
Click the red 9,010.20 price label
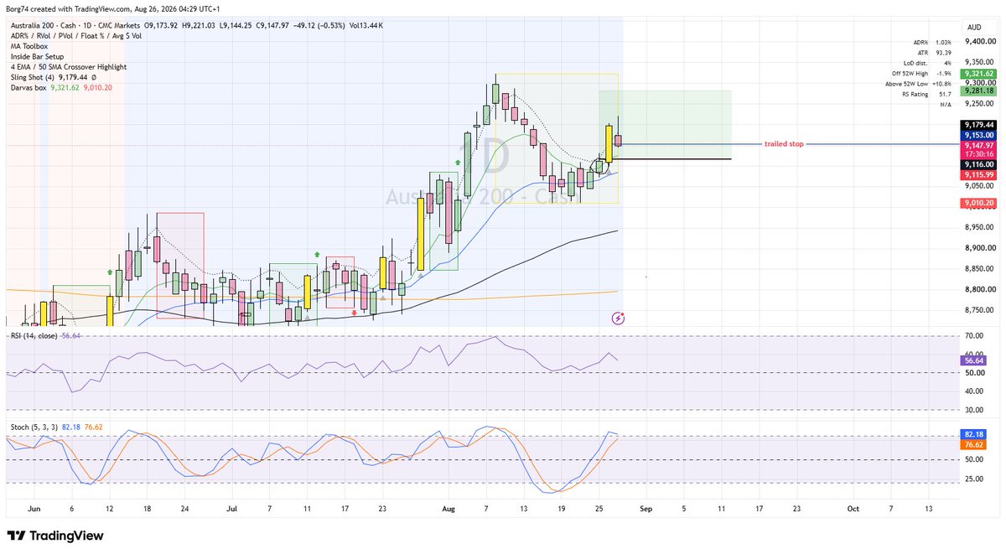(x=978, y=203)
